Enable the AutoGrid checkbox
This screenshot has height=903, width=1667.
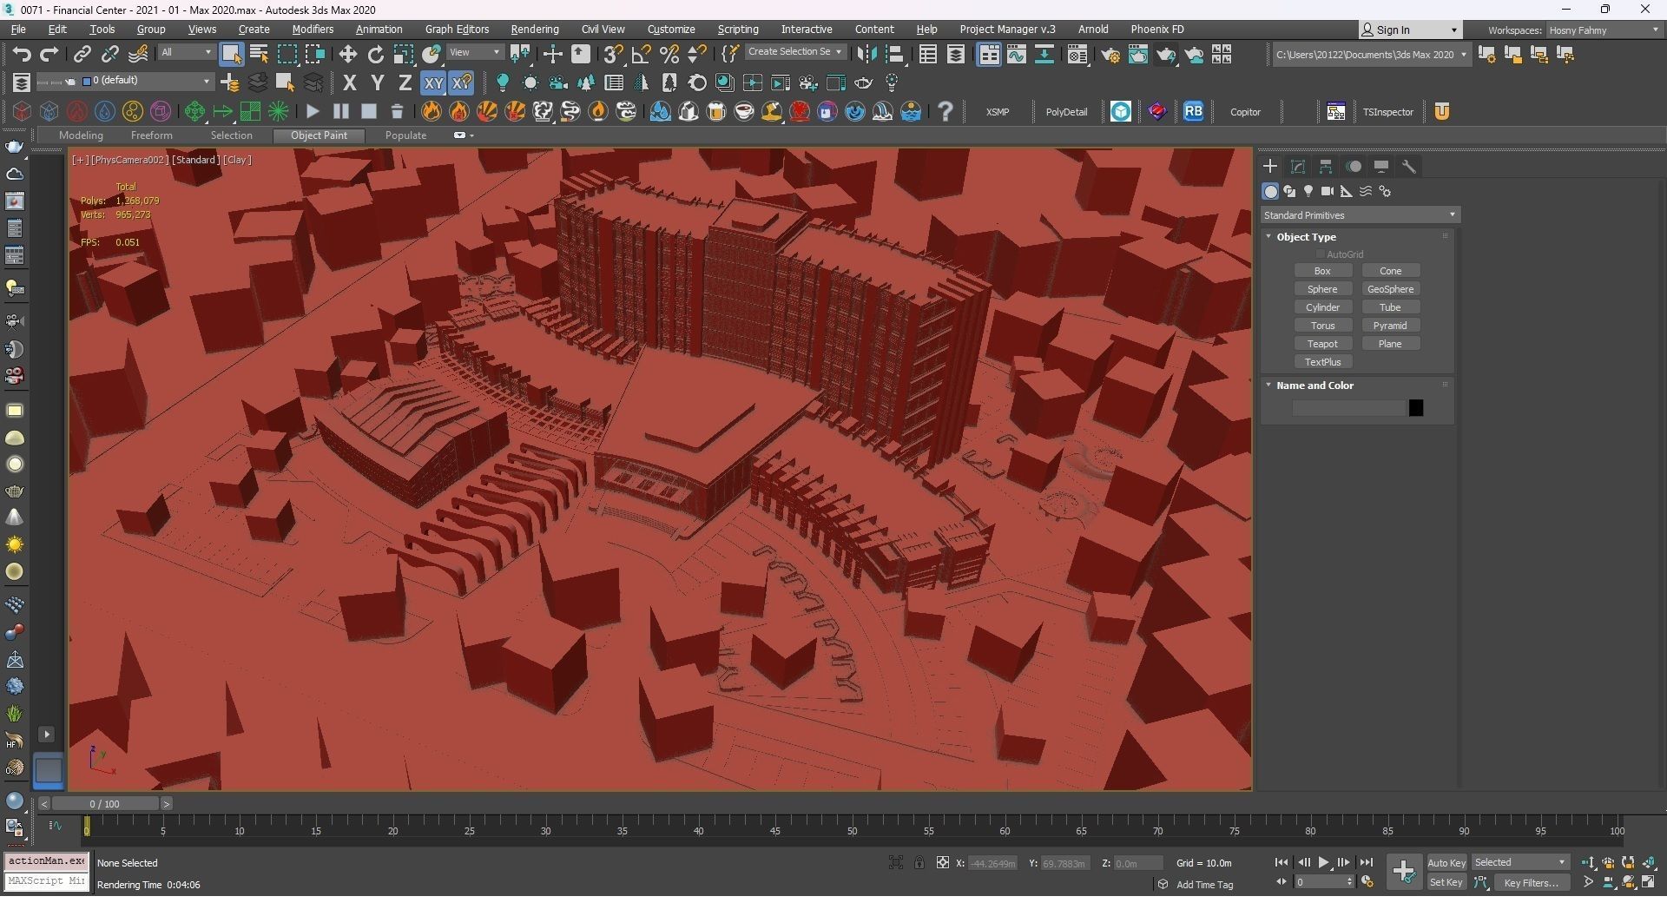click(x=1321, y=254)
